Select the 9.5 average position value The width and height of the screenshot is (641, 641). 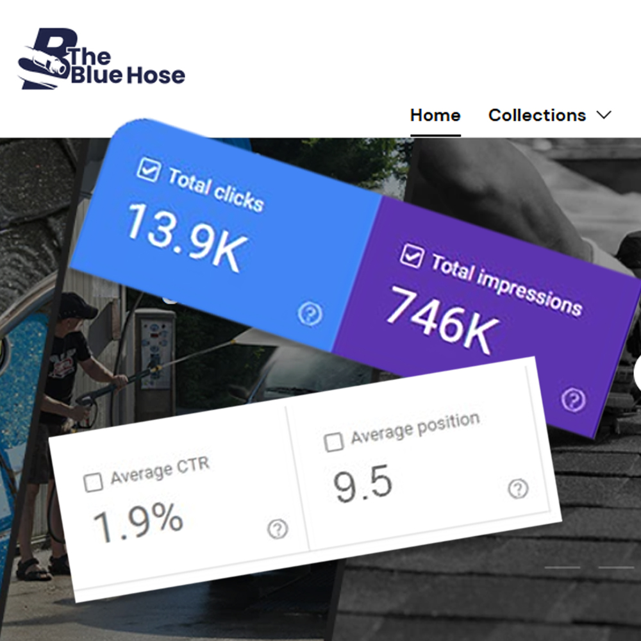click(363, 483)
